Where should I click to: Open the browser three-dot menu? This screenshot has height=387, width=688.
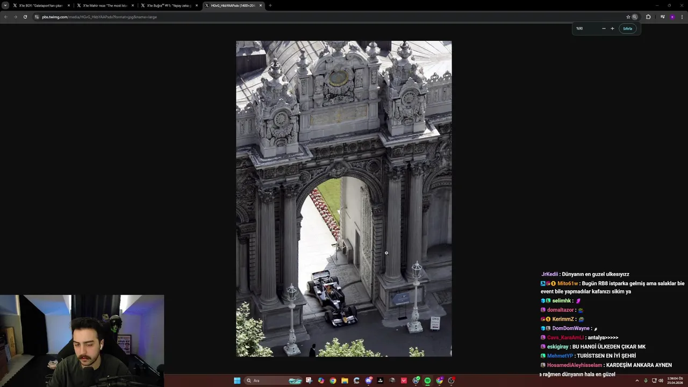point(682,17)
